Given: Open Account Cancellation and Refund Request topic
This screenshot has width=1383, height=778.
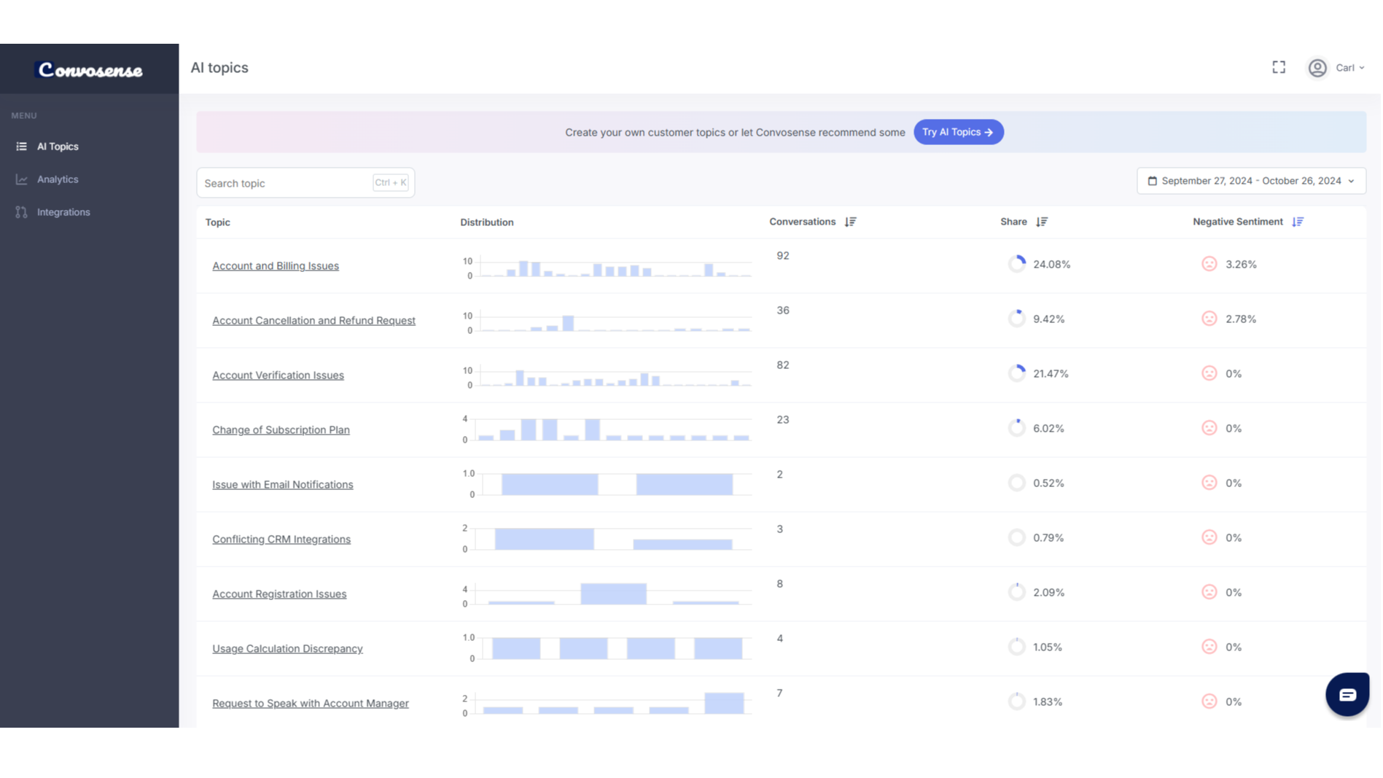Looking at the screenshot, I should [x=313, y=321].
